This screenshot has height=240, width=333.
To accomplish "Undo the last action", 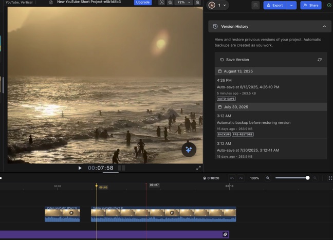I will coord(232,178).
